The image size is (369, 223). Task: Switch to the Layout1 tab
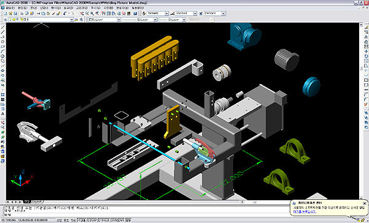point(38,202)
